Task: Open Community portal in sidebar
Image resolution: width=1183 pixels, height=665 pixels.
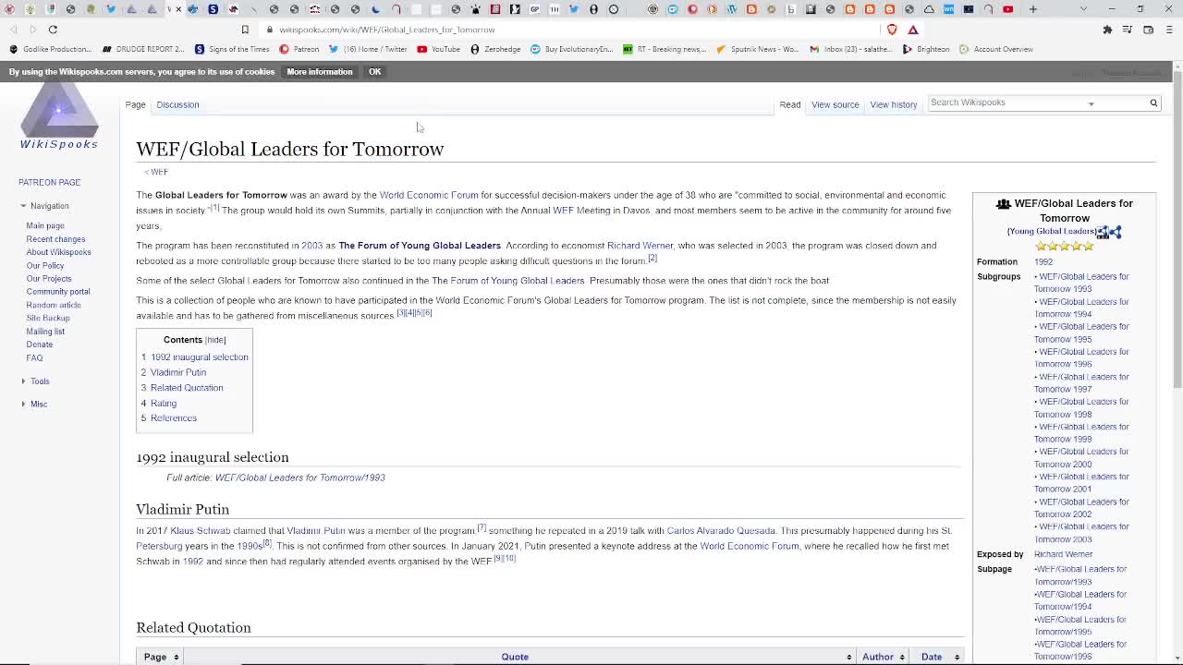Action: [x=58, y=292]
